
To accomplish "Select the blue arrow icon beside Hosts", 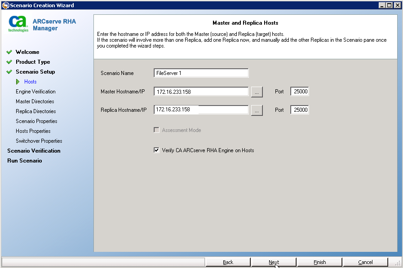I will [19, 82].
